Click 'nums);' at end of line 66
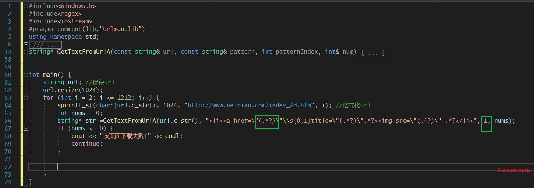Viewport: 534px width, 188px height. pyautogui.click(x=505, y=121)
